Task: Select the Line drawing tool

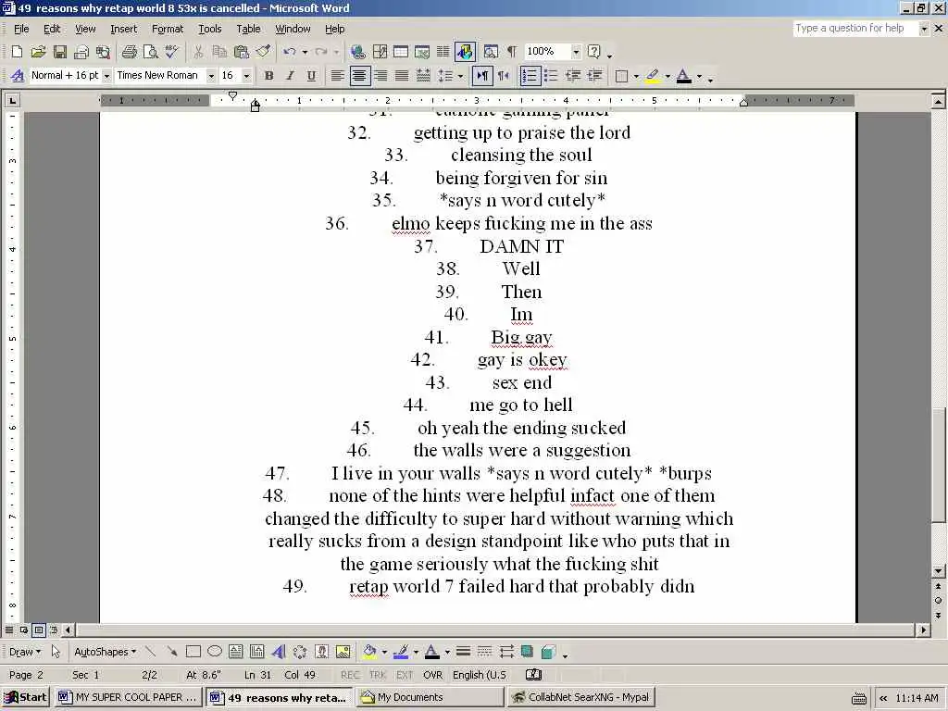Action: [x=151, y=651]
